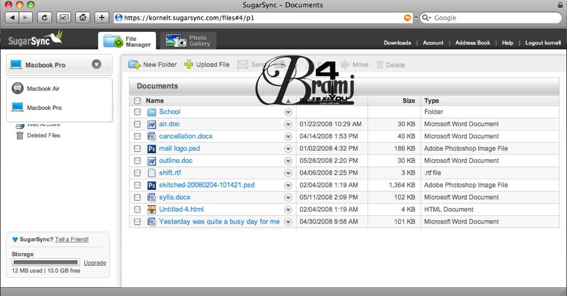Click the file icon beside shift.rtf
The height and width of the screenshot is (296, 567).
pyautogui.click(x=151, y=173)
